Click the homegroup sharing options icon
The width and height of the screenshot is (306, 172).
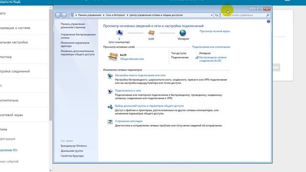(110, 107)
